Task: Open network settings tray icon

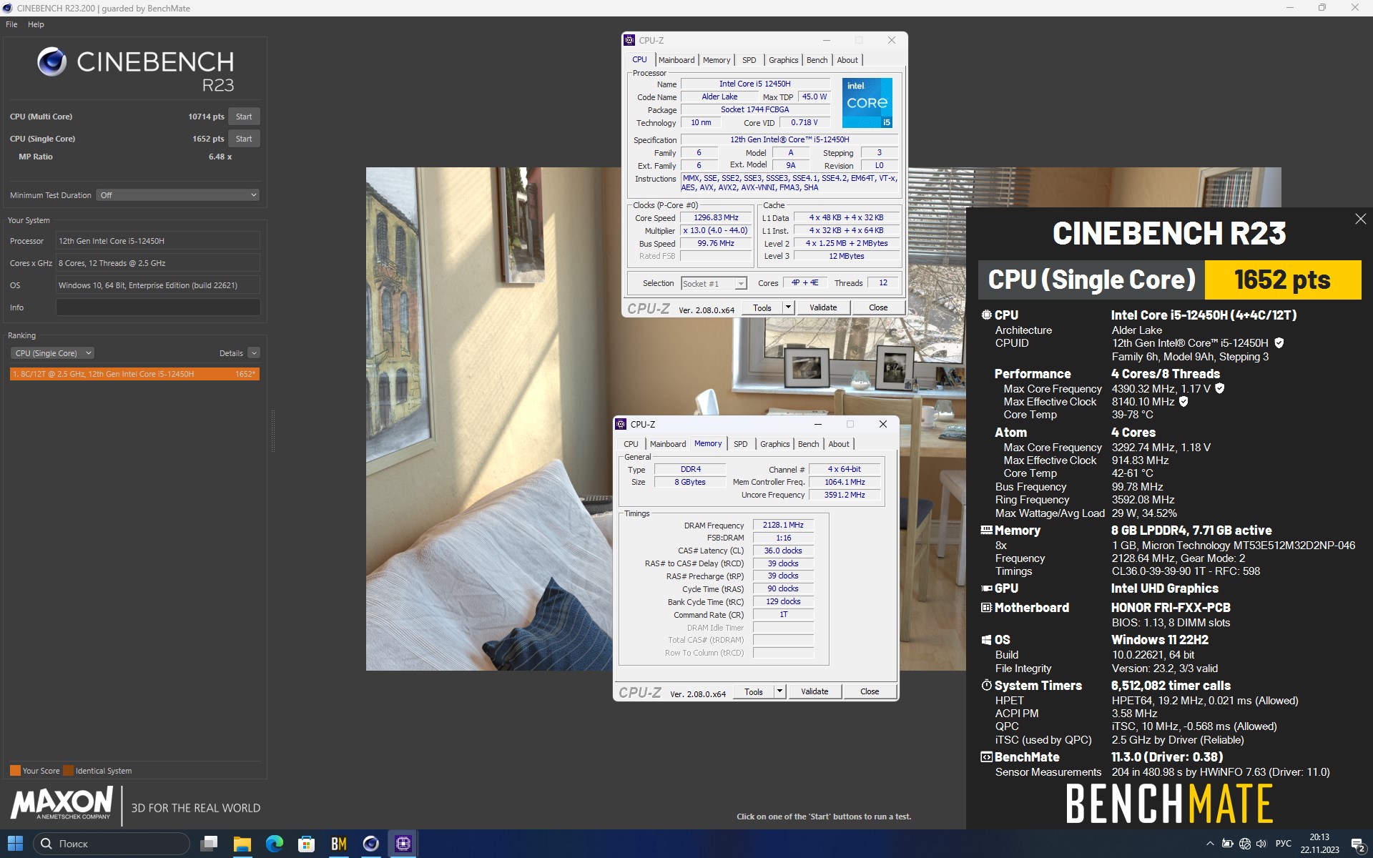Action: pyautogui.click(x=1245, y=844)
